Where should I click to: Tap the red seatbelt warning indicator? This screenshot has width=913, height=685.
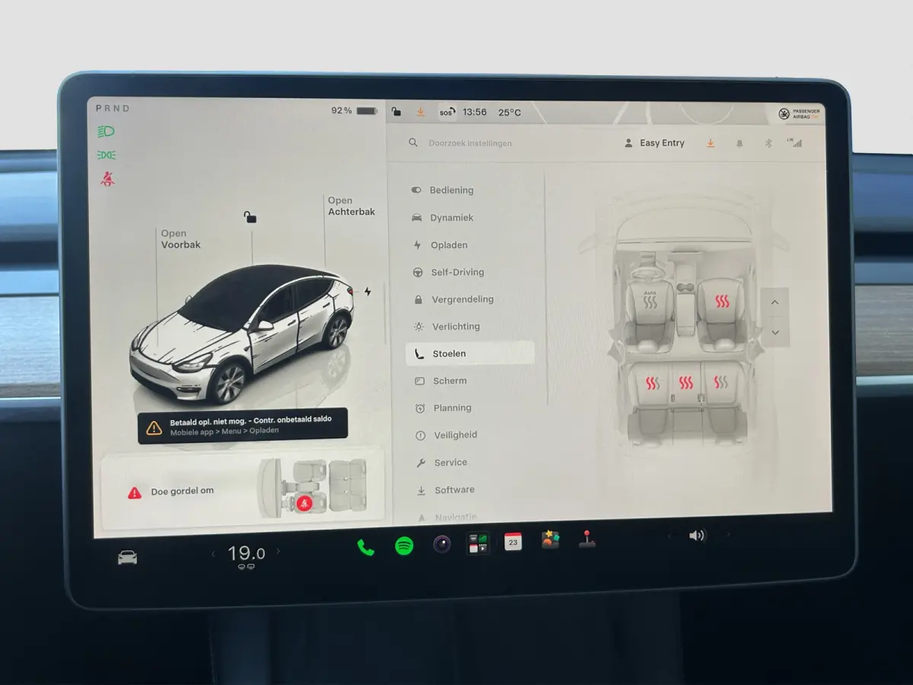click(107, 180)
